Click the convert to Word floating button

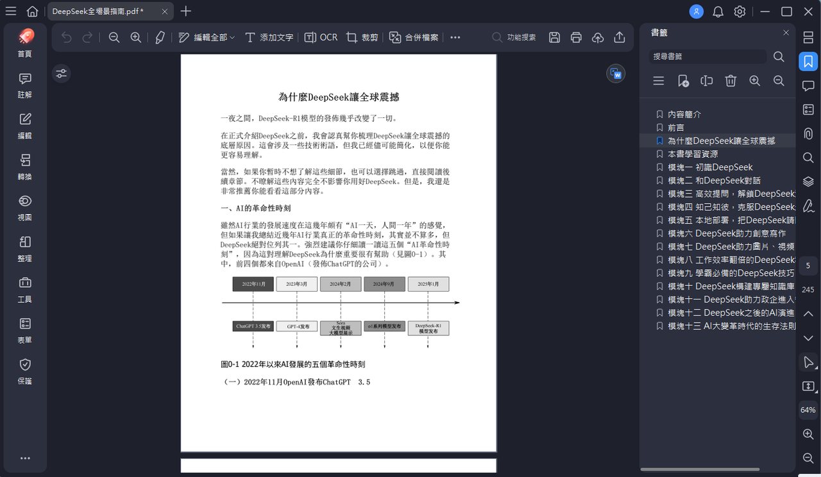click(616, 74)
